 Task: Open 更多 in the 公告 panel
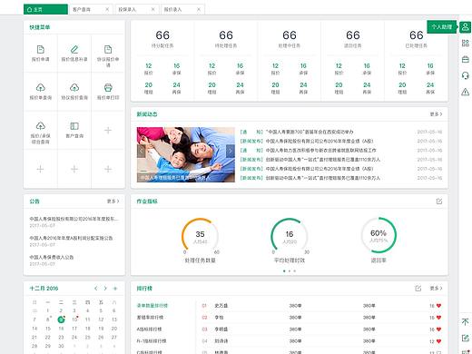tap(113, 202)
